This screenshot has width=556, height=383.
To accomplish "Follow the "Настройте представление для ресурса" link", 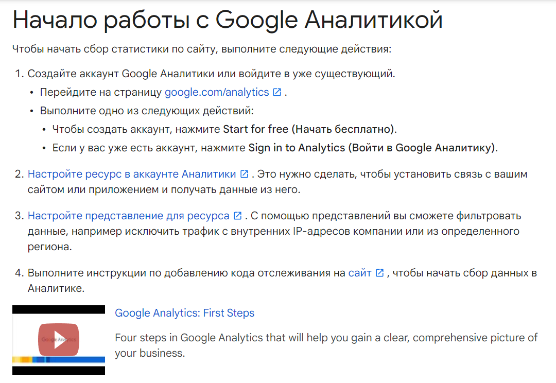I will pos(128,216).
